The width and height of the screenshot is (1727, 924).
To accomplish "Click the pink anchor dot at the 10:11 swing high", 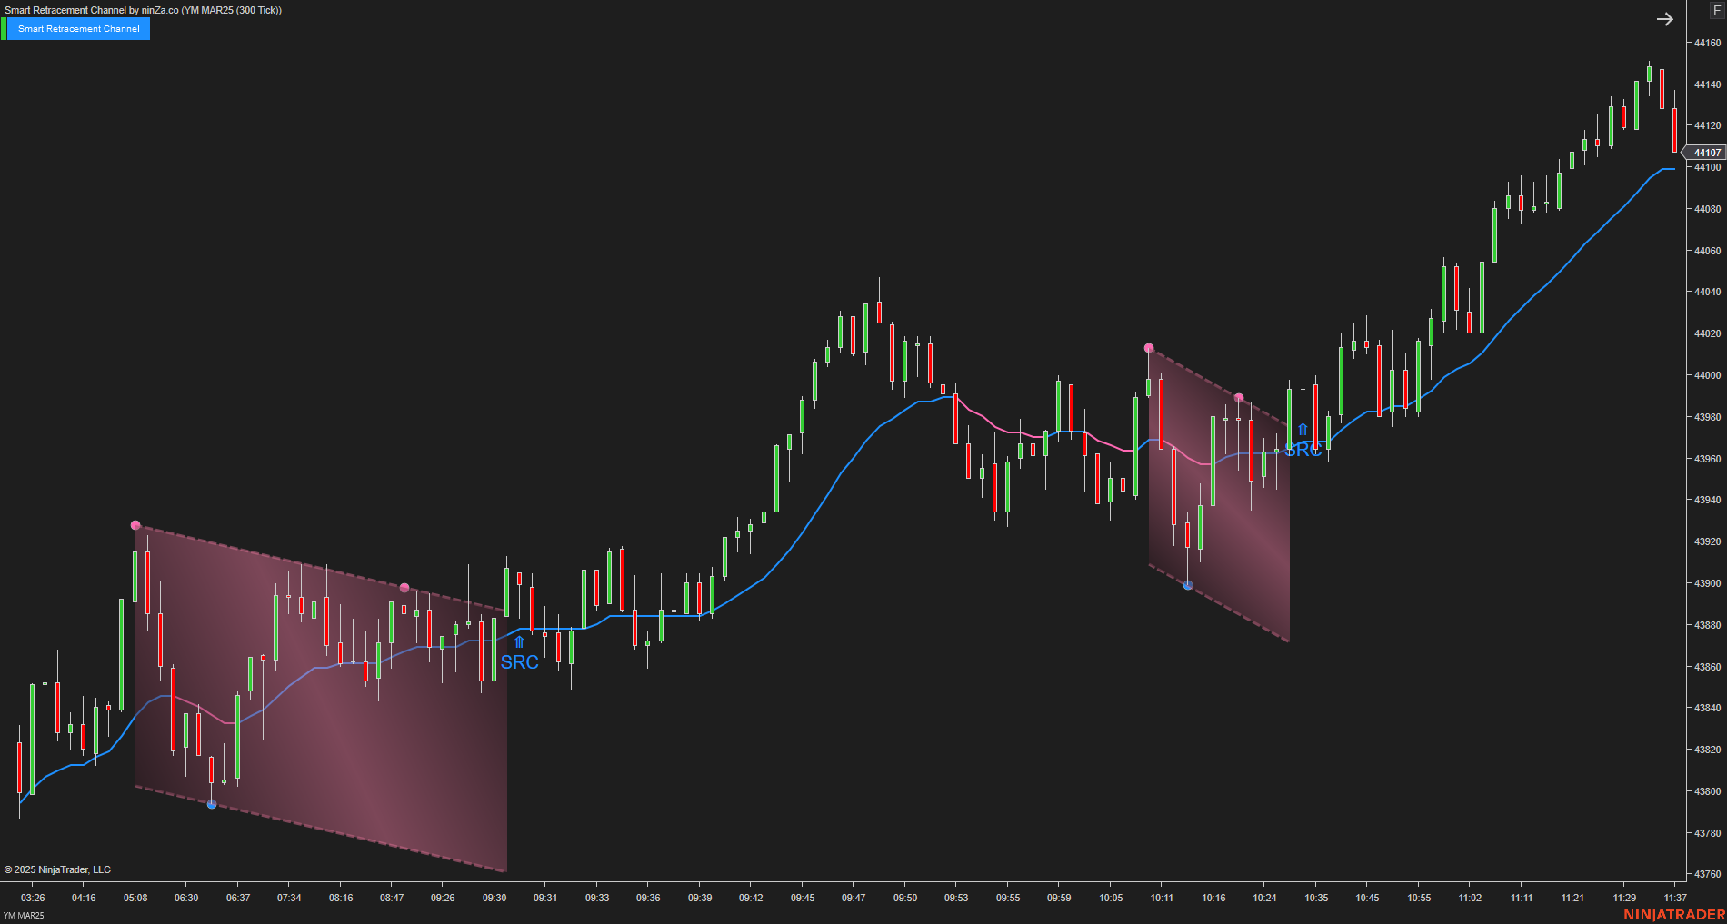I will tap(1149, 348).
